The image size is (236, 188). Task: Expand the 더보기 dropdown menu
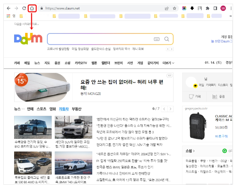pos(168,63)
